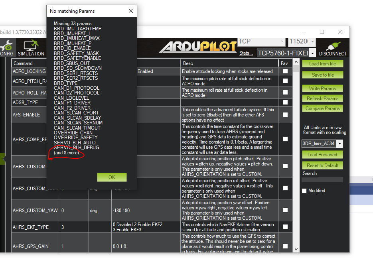This screenshot has width=373, height=262.
Task: Minimize the Mission Planner window
Action: [x=304, y=32]
